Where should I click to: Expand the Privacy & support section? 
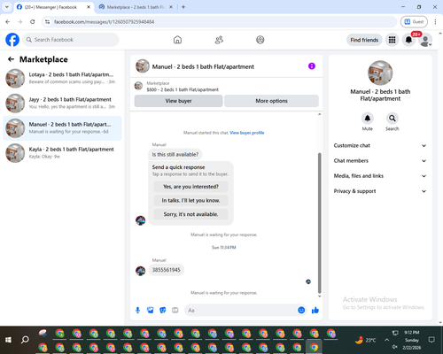380,191
